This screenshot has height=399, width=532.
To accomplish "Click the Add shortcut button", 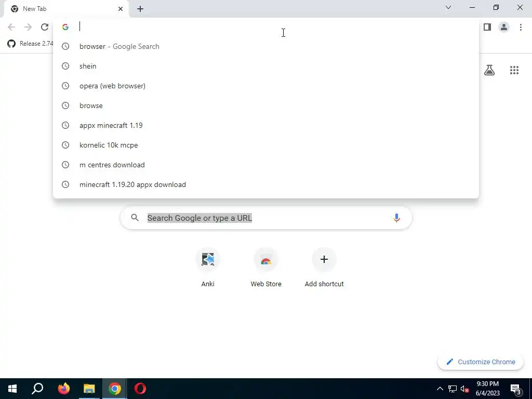I will click(324, 268).
